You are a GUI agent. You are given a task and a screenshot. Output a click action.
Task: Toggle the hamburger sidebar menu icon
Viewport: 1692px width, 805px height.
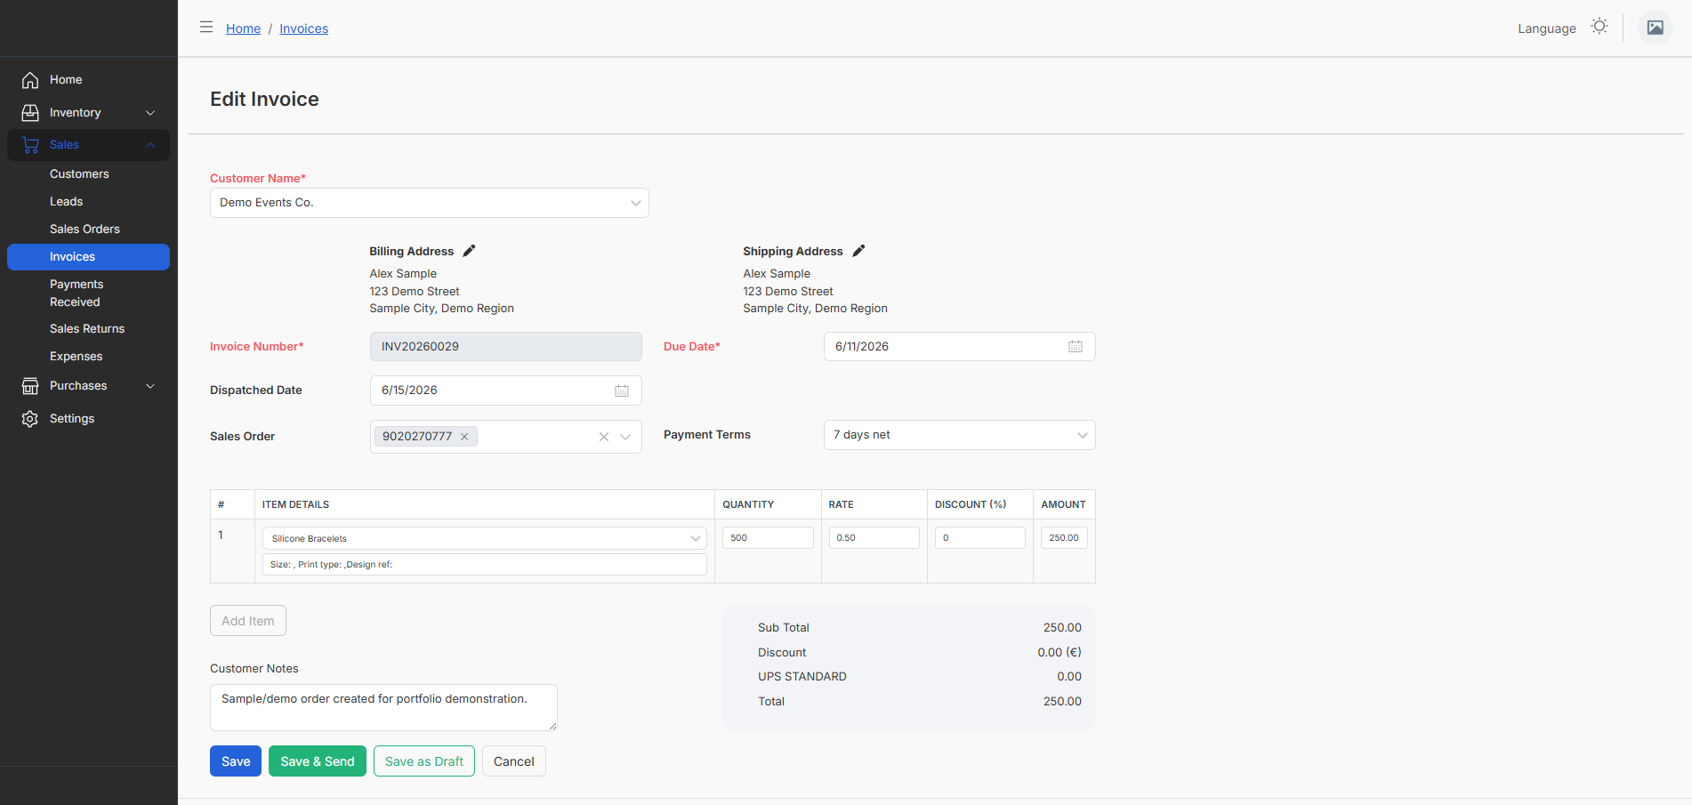click(206, 27)
